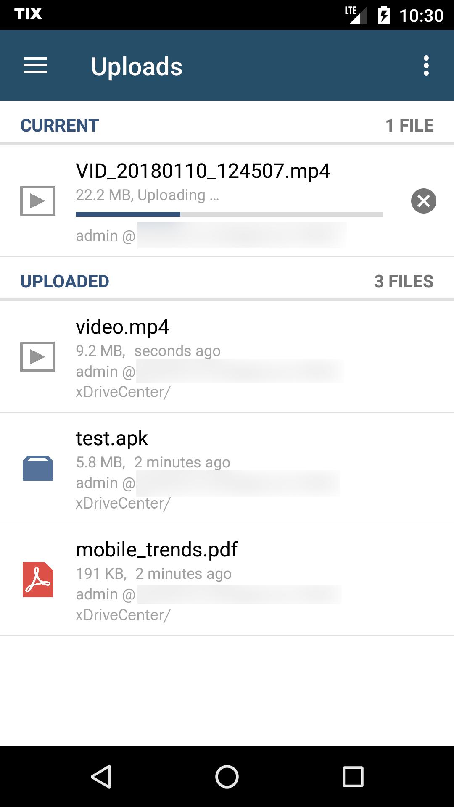Screen dimensions: 454x807
Task: Tap the video icon next to video.mp4
Action: pyautogui.click(x=38, y=357)
